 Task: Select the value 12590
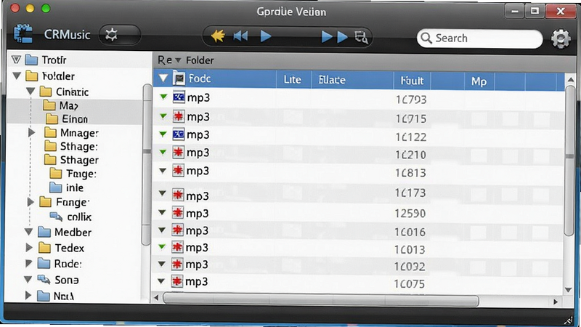pyautogui.click(x=410, y=214)
